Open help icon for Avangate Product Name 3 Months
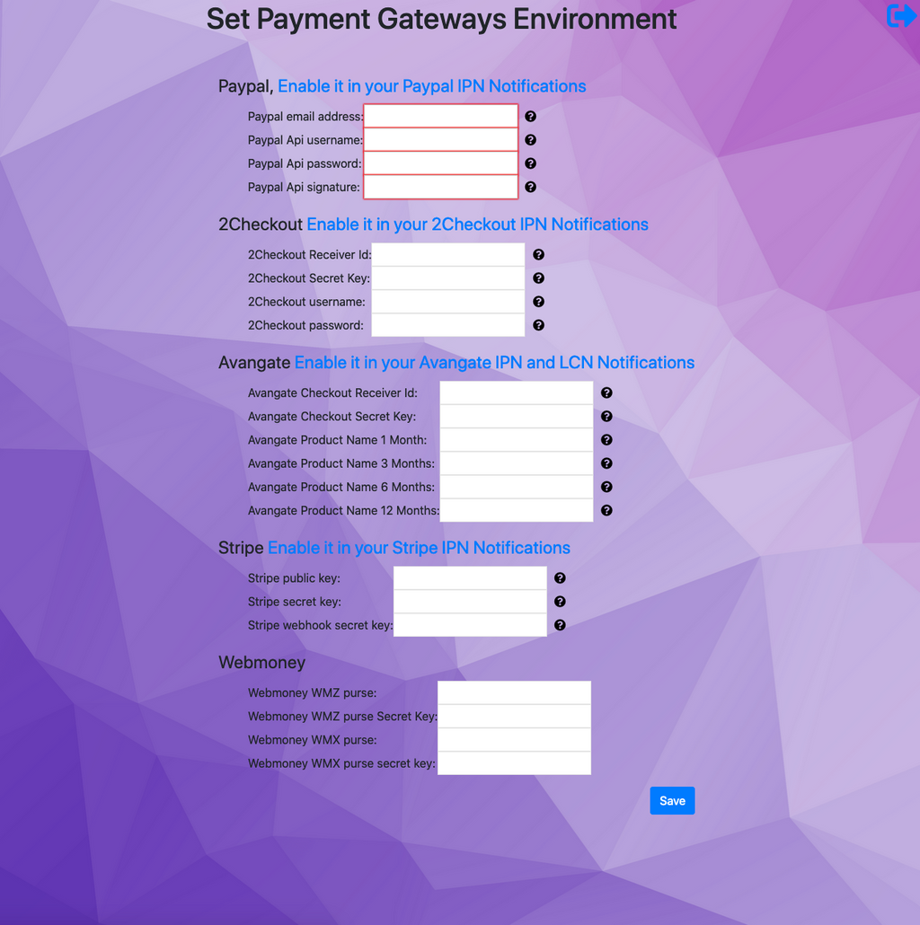The image size is (920, 925). pos(606,463)
